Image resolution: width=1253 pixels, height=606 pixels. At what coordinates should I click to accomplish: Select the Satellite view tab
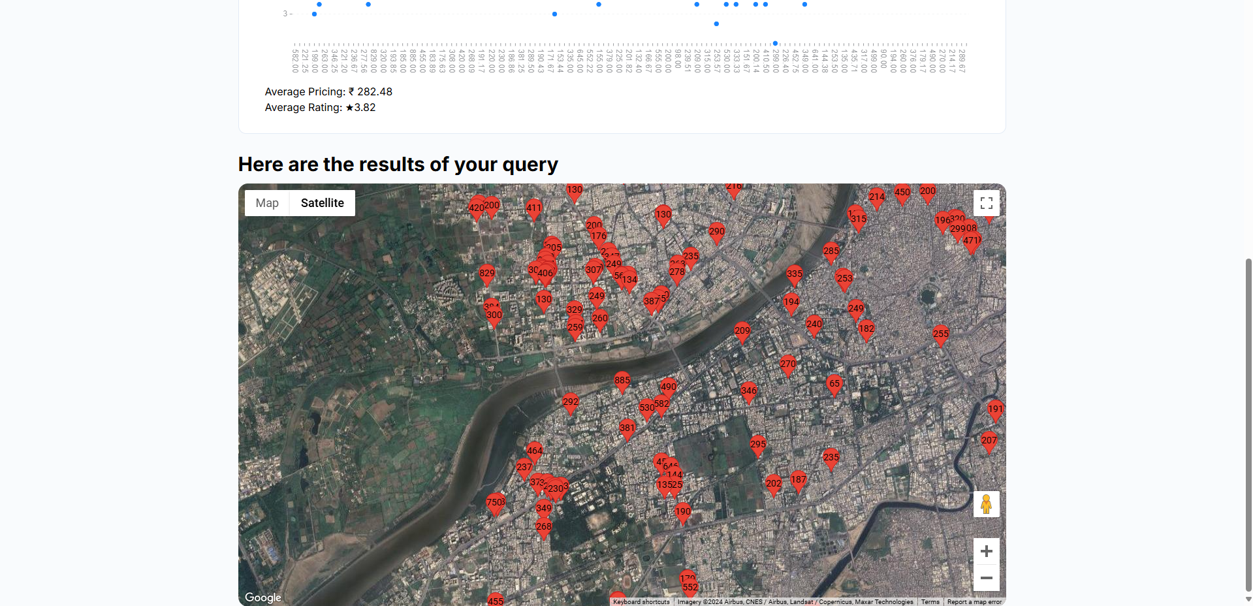pos(323,203)
